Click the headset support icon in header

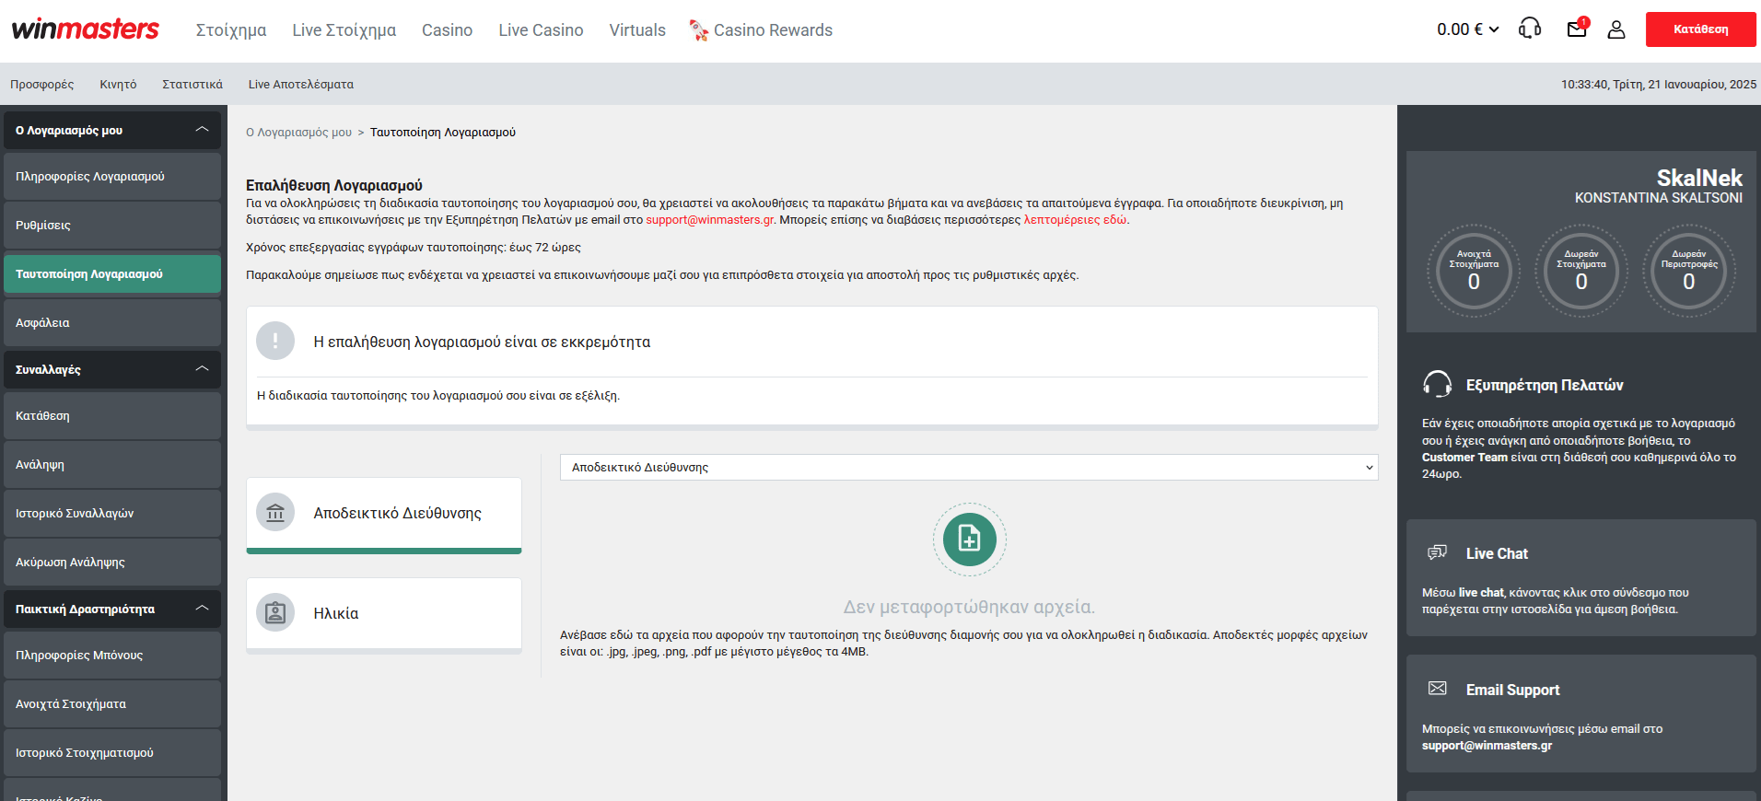pyautogui.click(x=1530, y=29)
